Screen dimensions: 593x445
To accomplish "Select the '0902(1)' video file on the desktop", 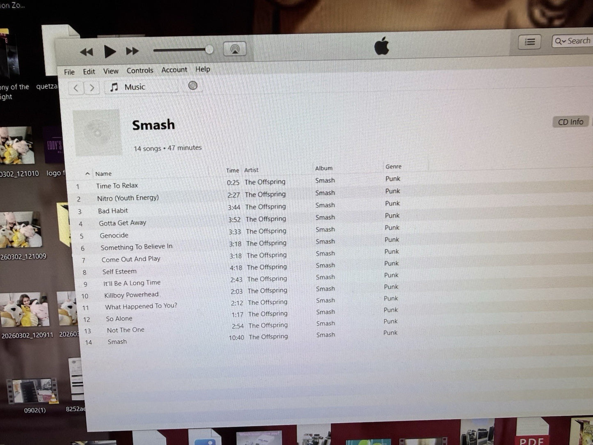I will 33,391.
